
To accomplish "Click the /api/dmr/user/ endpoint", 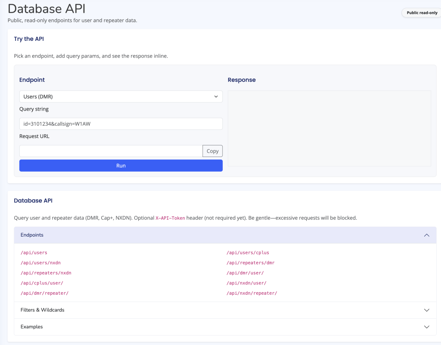I will (x=245, y=273).
